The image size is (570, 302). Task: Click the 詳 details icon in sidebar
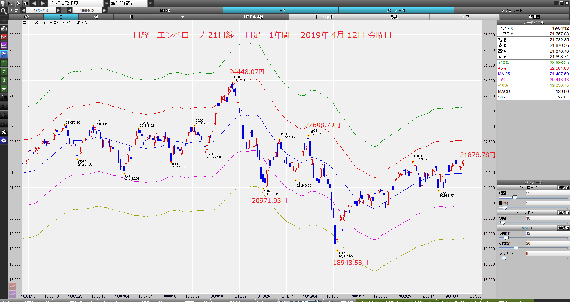click(4, 106)
